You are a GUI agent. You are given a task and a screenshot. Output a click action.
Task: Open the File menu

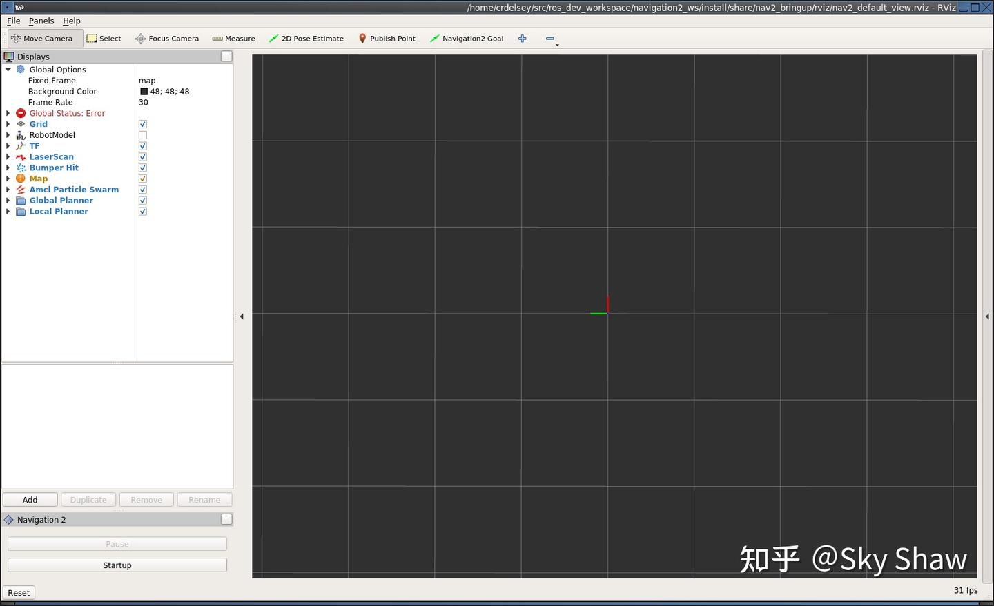pos(13,21)
